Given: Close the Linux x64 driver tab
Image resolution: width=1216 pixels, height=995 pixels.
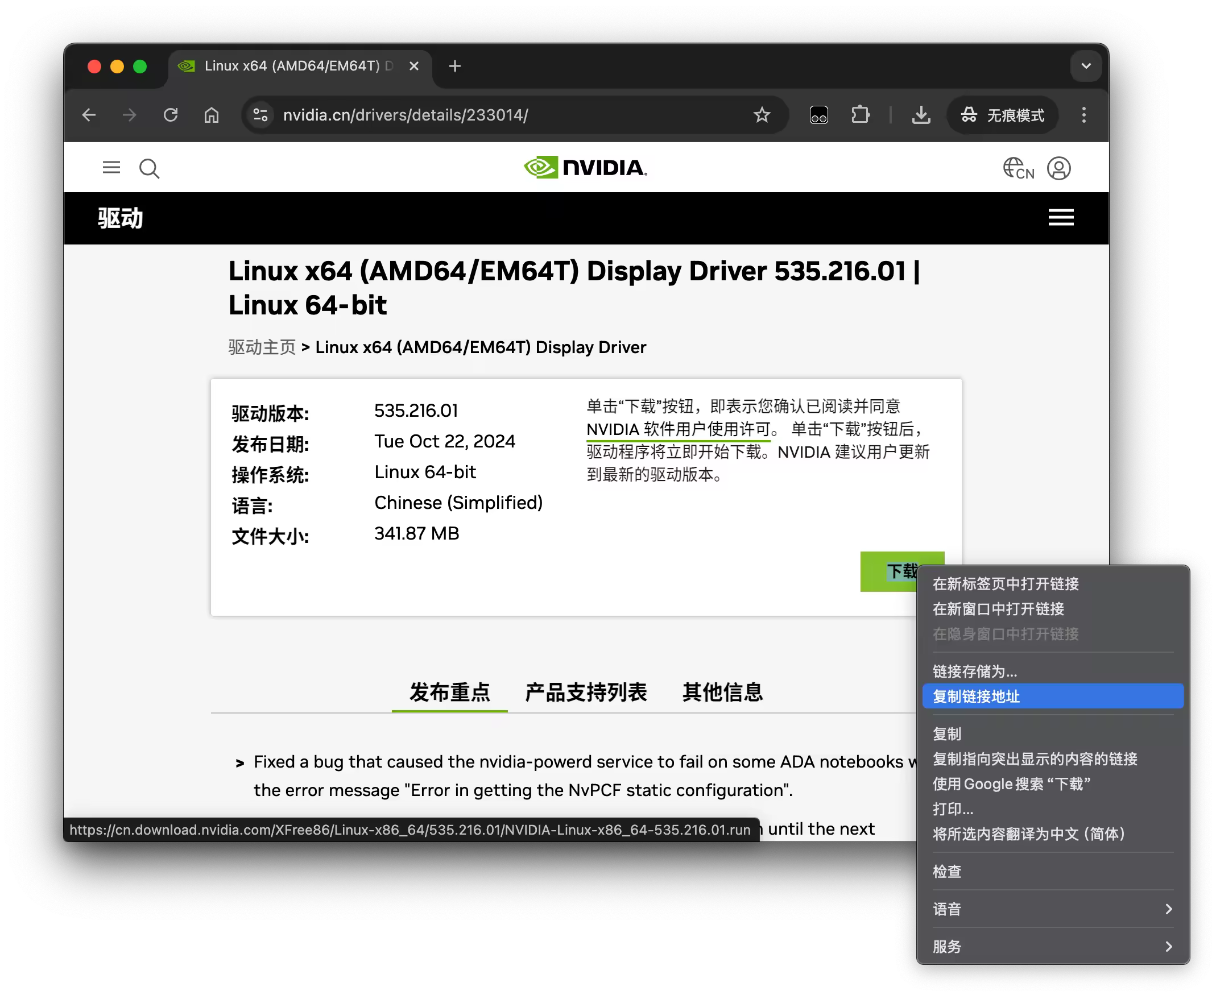Looking at the screenshot, I should pos(414,67).
